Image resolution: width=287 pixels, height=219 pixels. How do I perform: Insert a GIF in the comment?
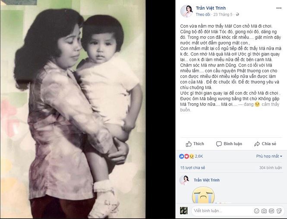pos(271,211)
